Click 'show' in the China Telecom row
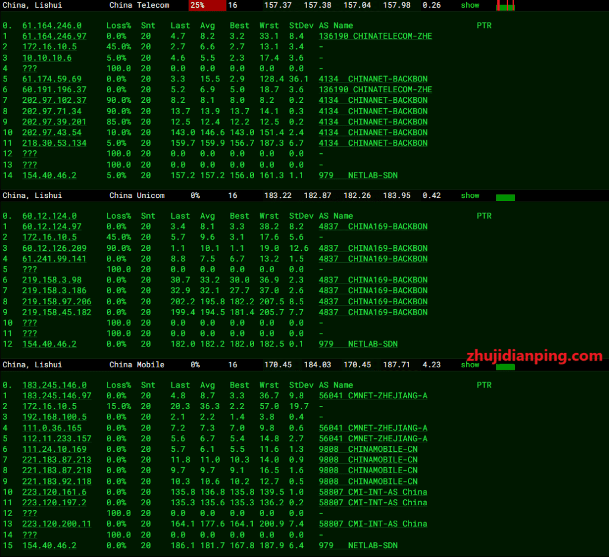 [470, 5]
